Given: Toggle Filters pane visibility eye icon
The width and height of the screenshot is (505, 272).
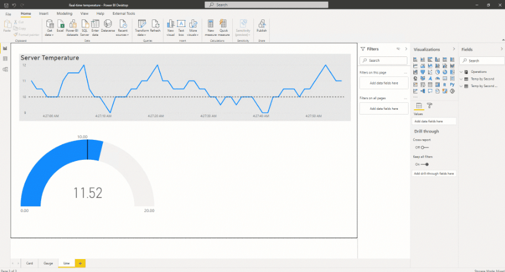Looking at the screenshot, I should 399,49.
